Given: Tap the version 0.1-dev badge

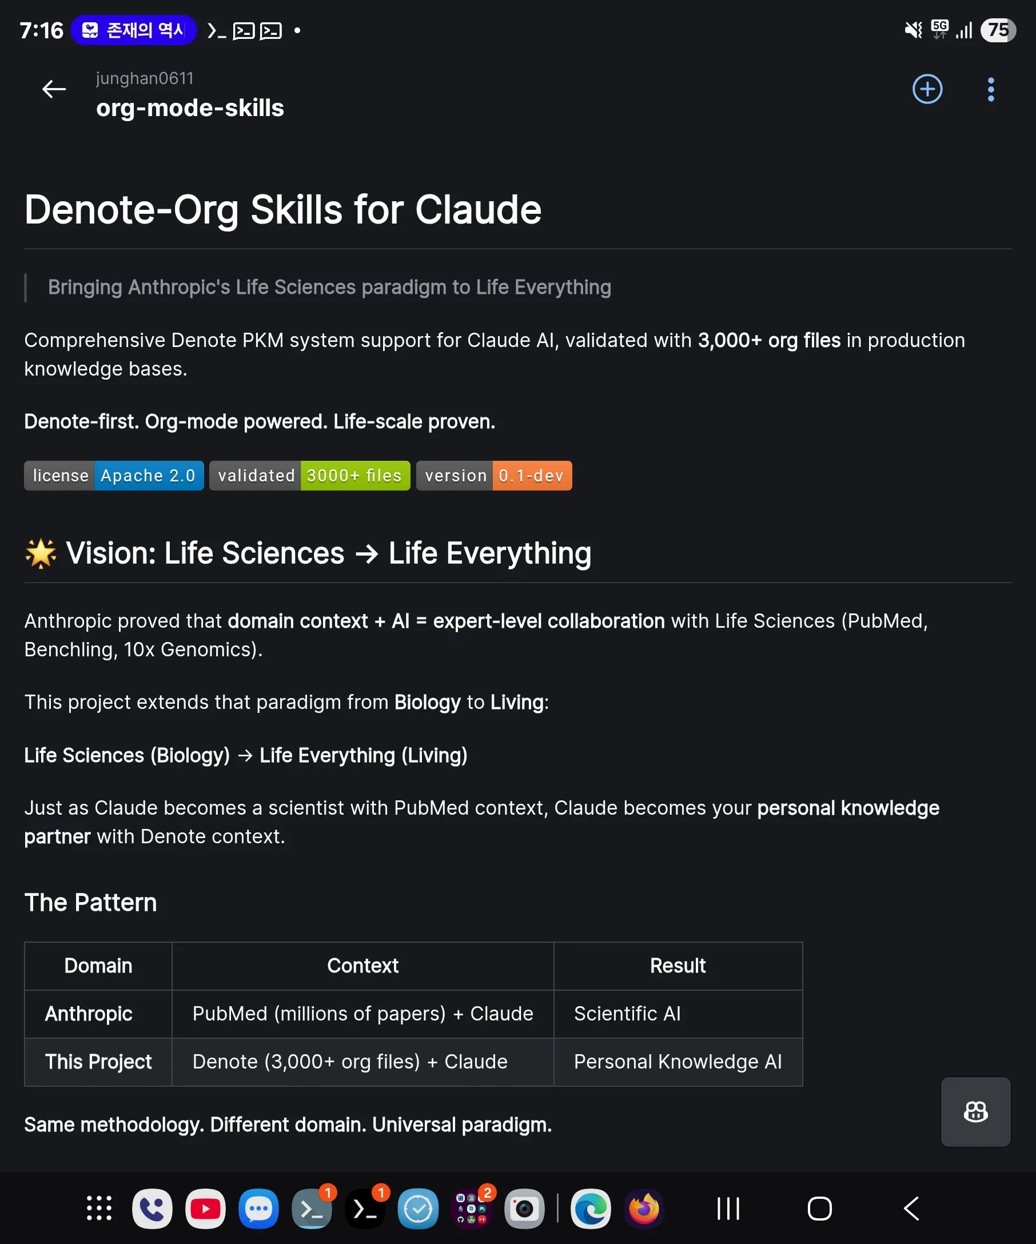Looking at the screenshot, I should (x=493, y=476).
